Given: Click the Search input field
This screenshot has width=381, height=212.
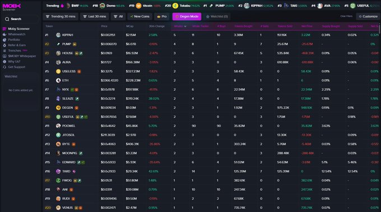Looking at the screenshot, I should tap(21, 19).
